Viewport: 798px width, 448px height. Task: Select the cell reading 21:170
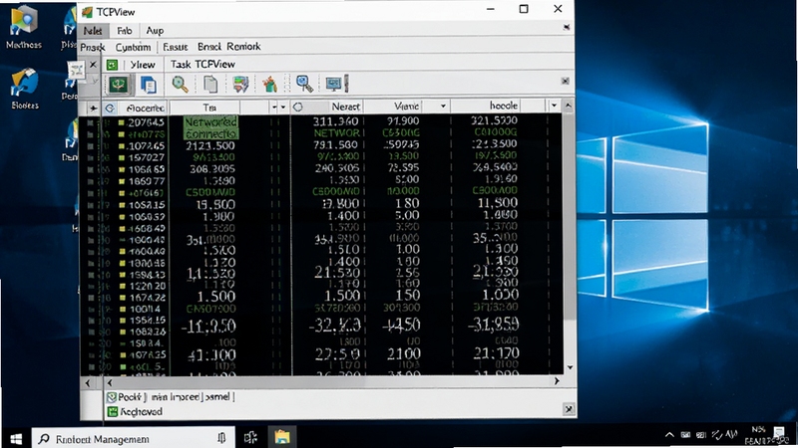[496, 353]
